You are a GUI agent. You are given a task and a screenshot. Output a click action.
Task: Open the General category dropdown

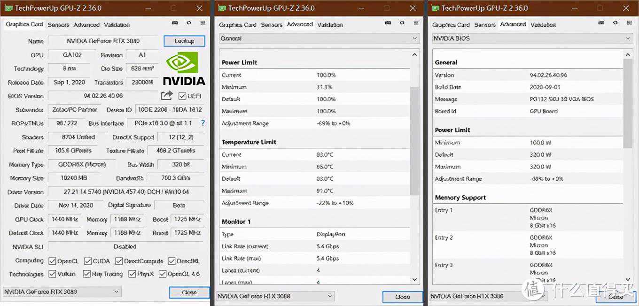click(x=319, y=38)
